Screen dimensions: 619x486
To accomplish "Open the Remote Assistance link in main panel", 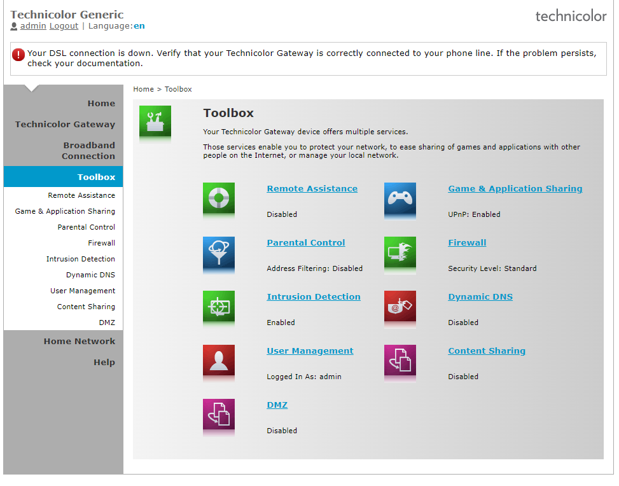I will [x=312, y=189].
